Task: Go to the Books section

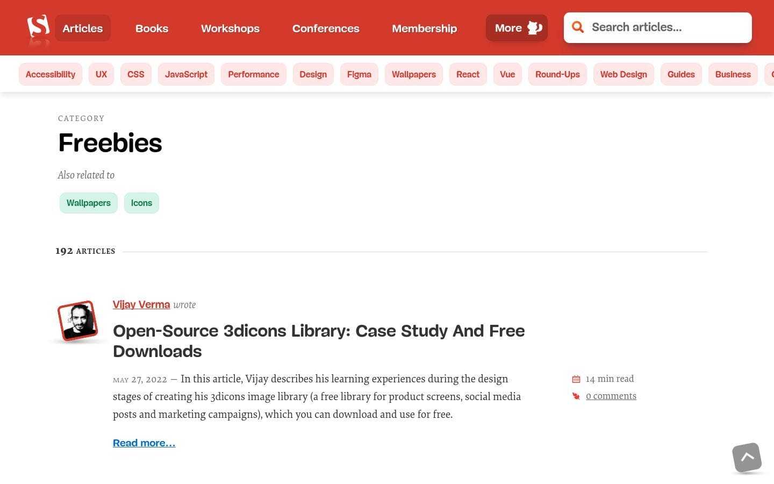Action: click(x=152, y=29)
